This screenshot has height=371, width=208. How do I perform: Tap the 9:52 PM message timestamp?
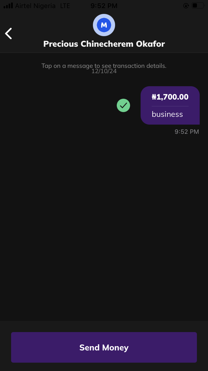[x=187, y=132]
